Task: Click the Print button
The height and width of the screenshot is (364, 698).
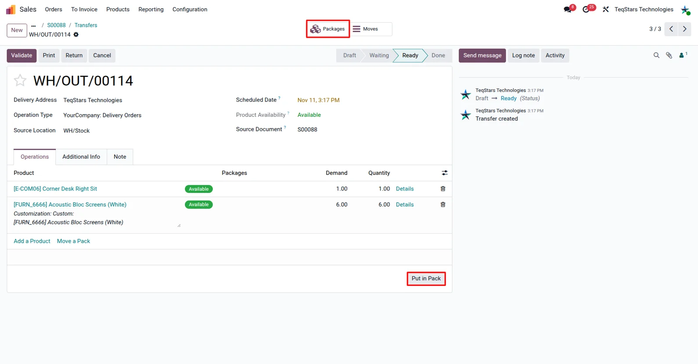Action: [x=49, y=55]
